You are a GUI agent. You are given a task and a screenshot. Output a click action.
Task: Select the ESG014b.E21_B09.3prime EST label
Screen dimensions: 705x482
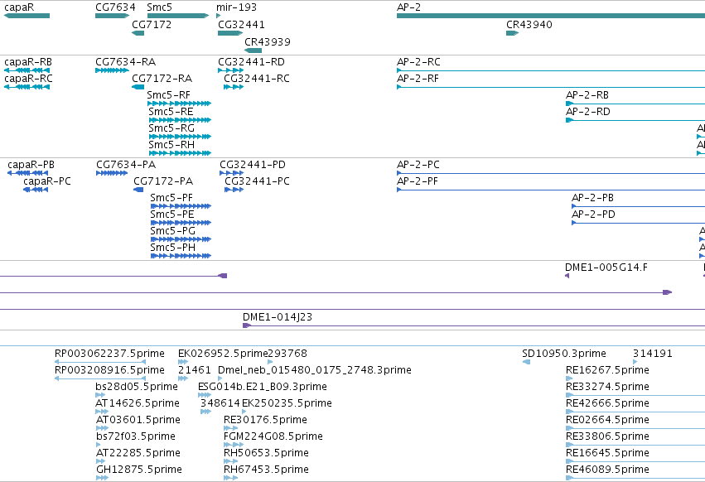[263, 387]
